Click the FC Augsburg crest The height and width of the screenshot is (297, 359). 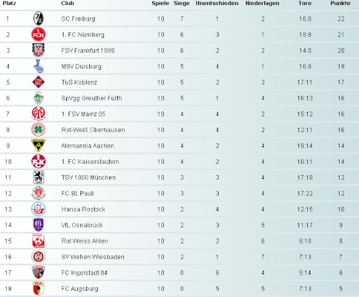(38, 288)
